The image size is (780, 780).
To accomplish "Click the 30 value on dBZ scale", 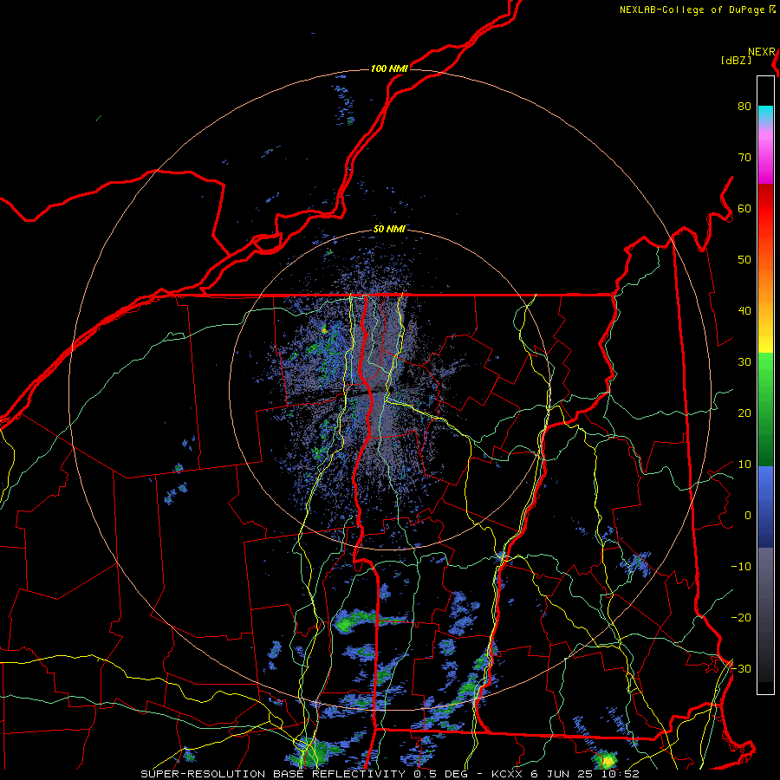I will [x=744, y=361].
